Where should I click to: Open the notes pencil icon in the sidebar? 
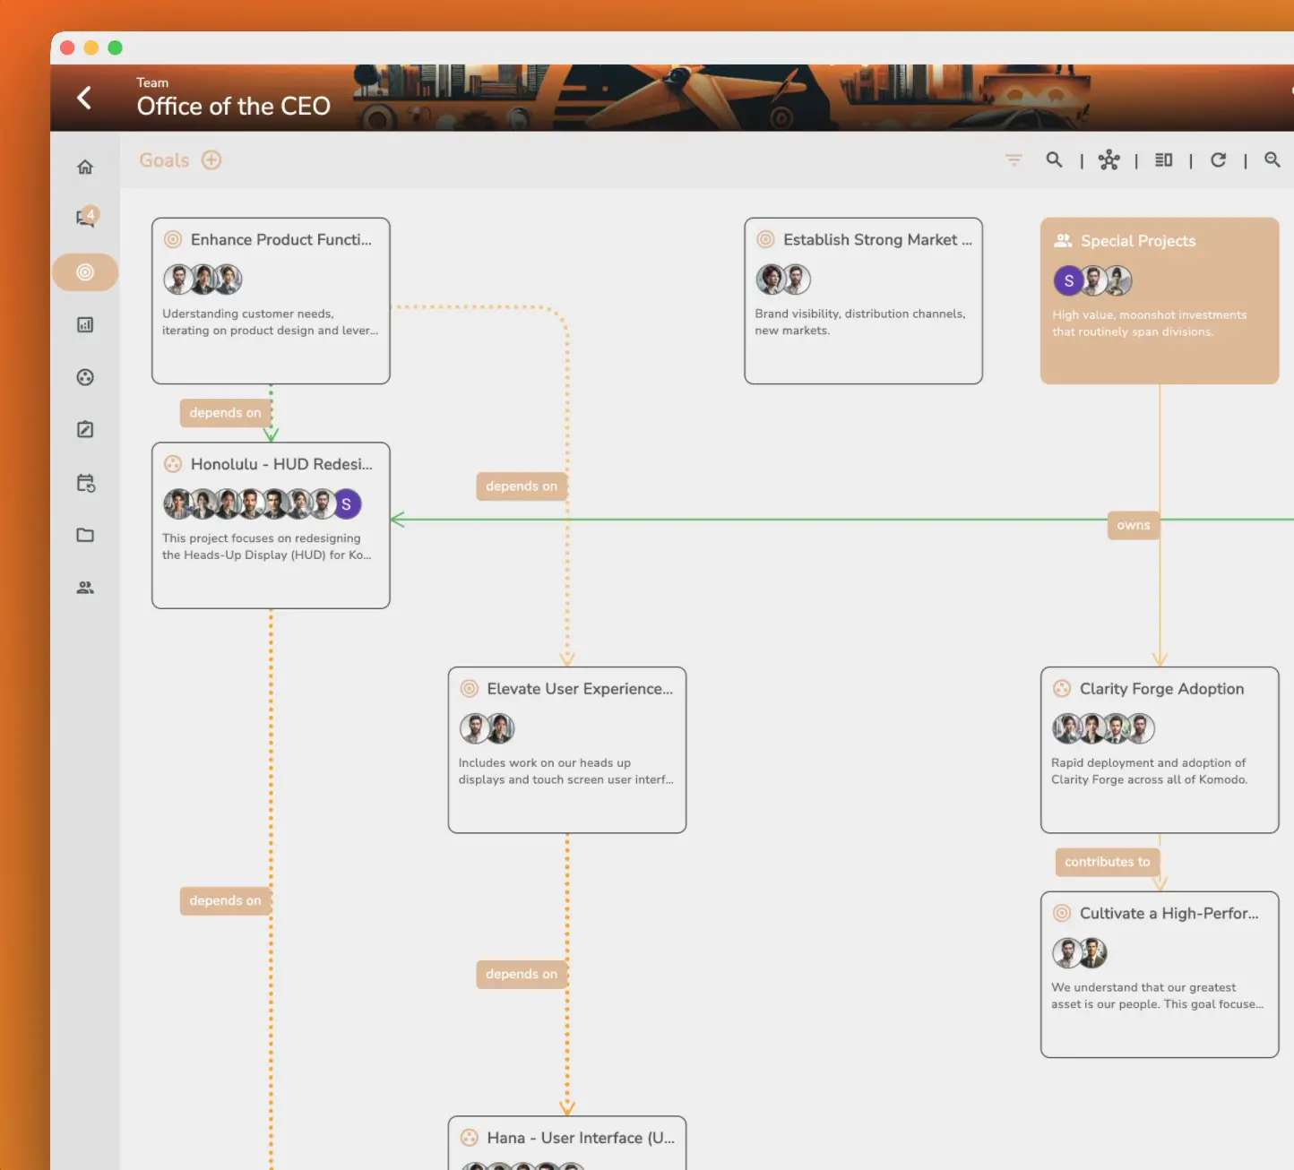(x=85, y=429)
